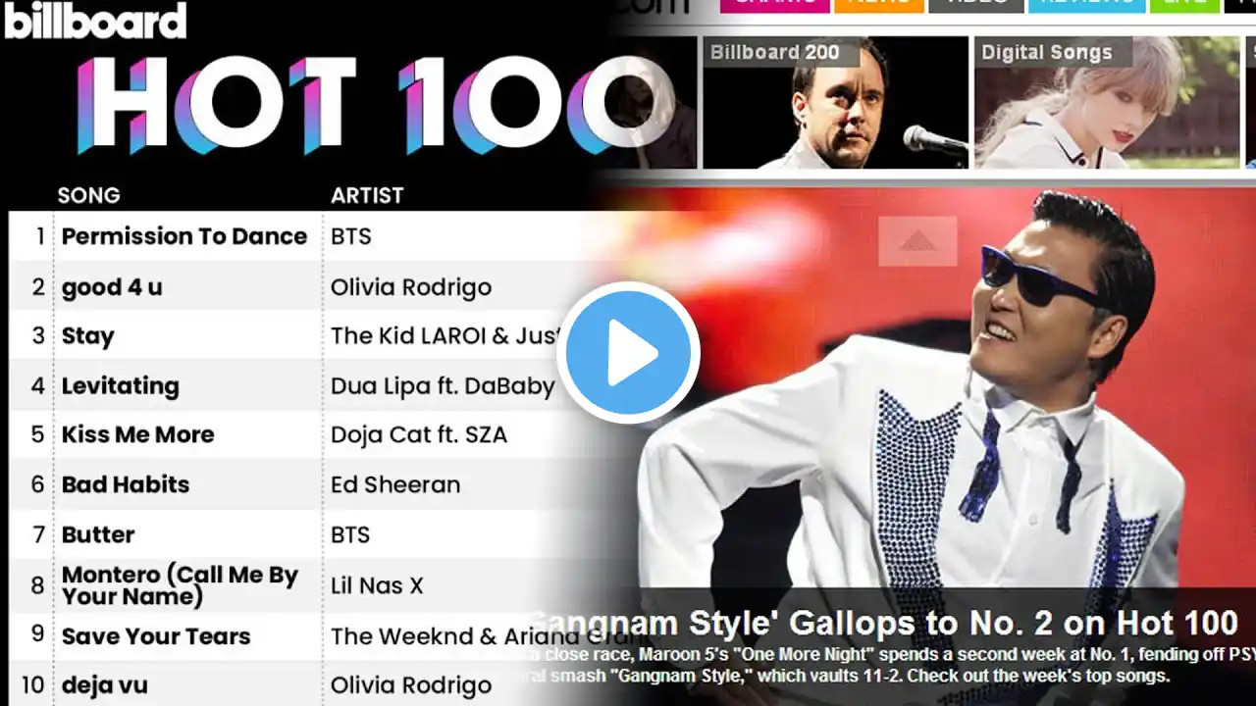Viewport: 1256px width, 706px height.
Task: Open the Gangnam Style Gallops headline
Action: (x=883, y=622)
